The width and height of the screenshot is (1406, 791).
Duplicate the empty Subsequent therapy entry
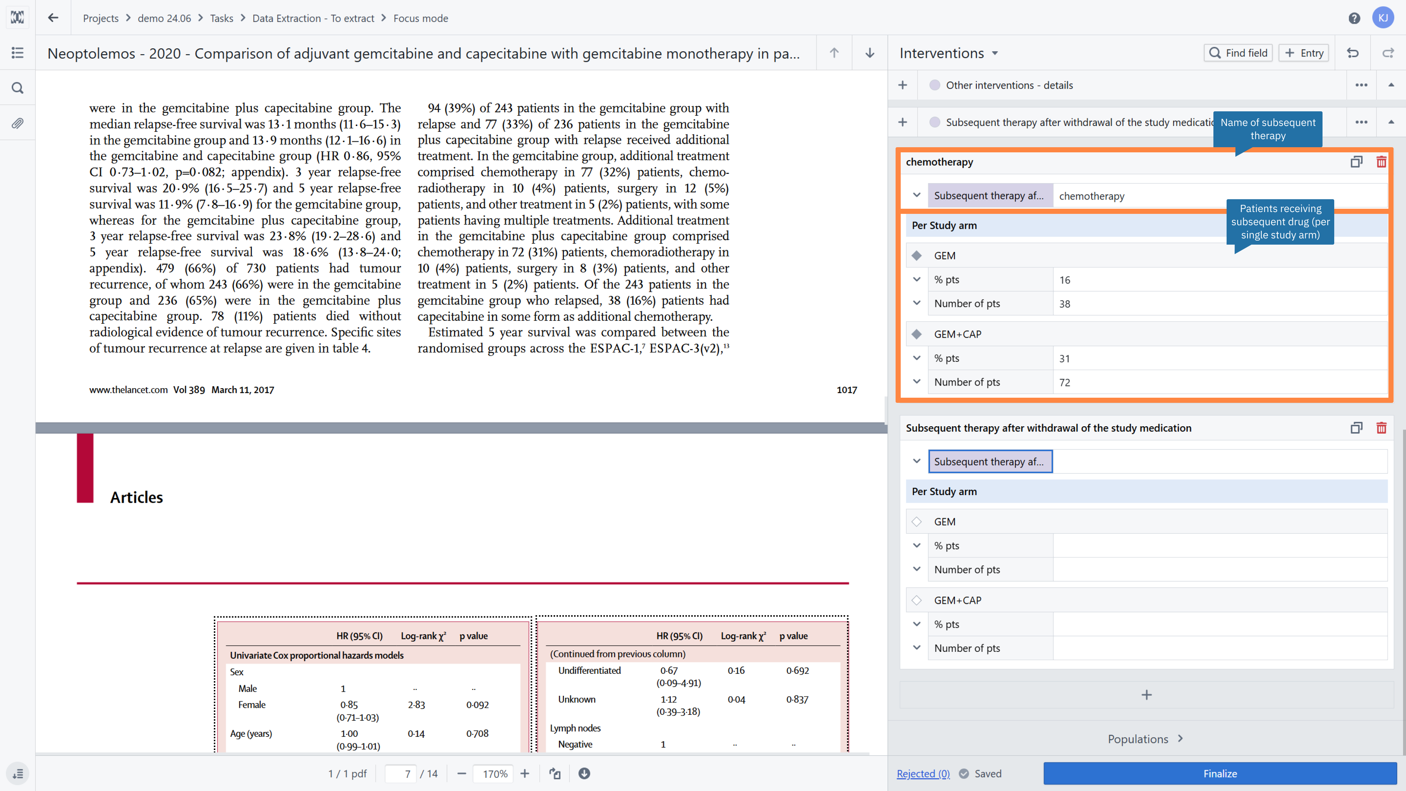(1356, 428)
